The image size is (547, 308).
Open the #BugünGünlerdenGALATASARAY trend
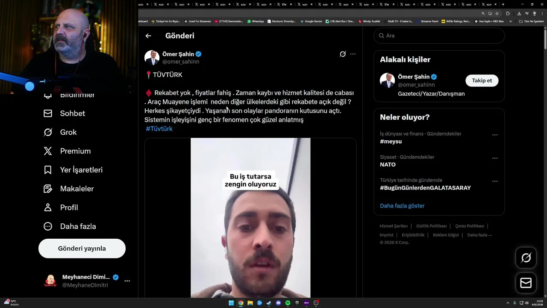point(425,188)
